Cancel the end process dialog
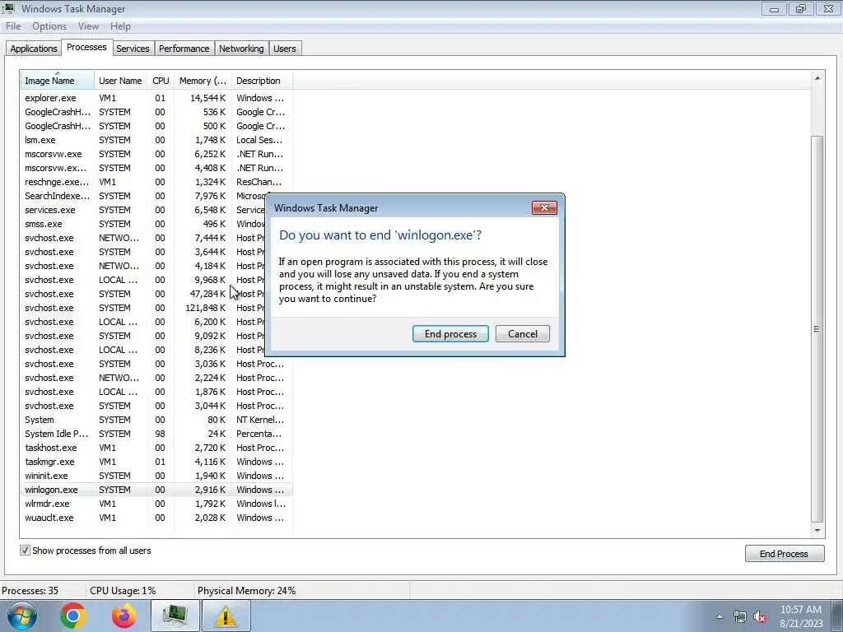 pyautogui.click(x=523, y=334)
